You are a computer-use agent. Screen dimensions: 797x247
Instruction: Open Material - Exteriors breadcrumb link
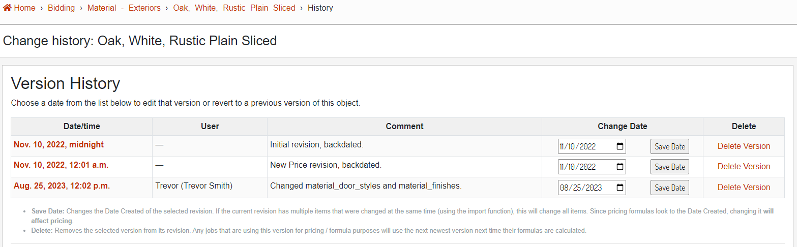tap(124, 8)
